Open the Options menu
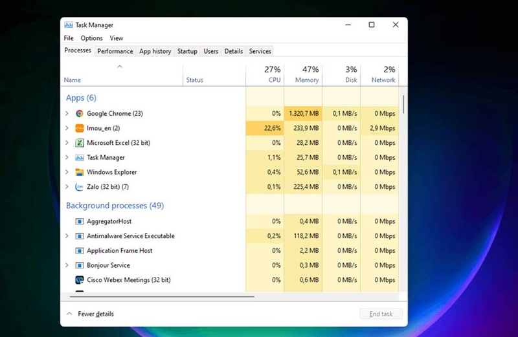 click(91, 38)
